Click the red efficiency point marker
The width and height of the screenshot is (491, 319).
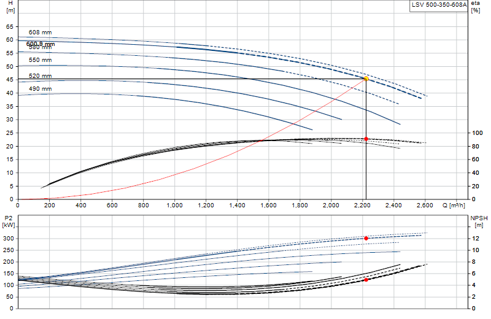[x=366, y=139]
